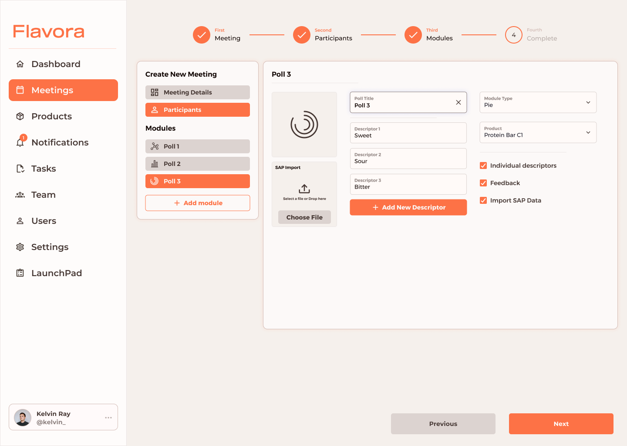The image size is (627, 446).
Task: Click the Products box icon
Action: (x=20, y=116)
